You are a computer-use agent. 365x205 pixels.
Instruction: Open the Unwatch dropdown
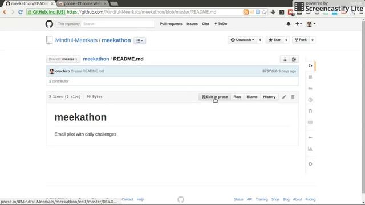coord(242,40)
